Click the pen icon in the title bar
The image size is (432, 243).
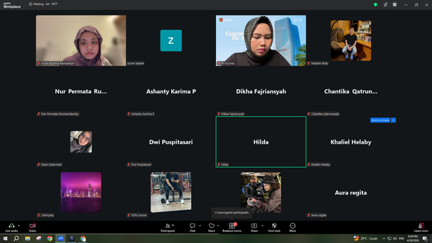385,5
